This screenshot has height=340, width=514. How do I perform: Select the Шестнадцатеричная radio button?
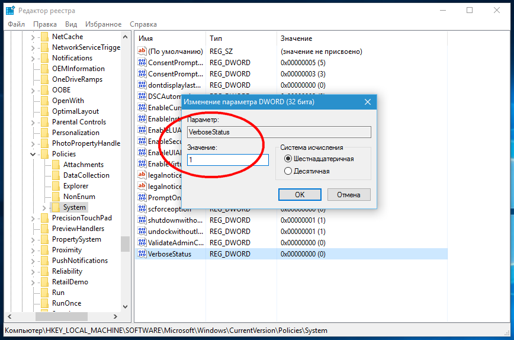pyautogui.click(x=288, y=159)
